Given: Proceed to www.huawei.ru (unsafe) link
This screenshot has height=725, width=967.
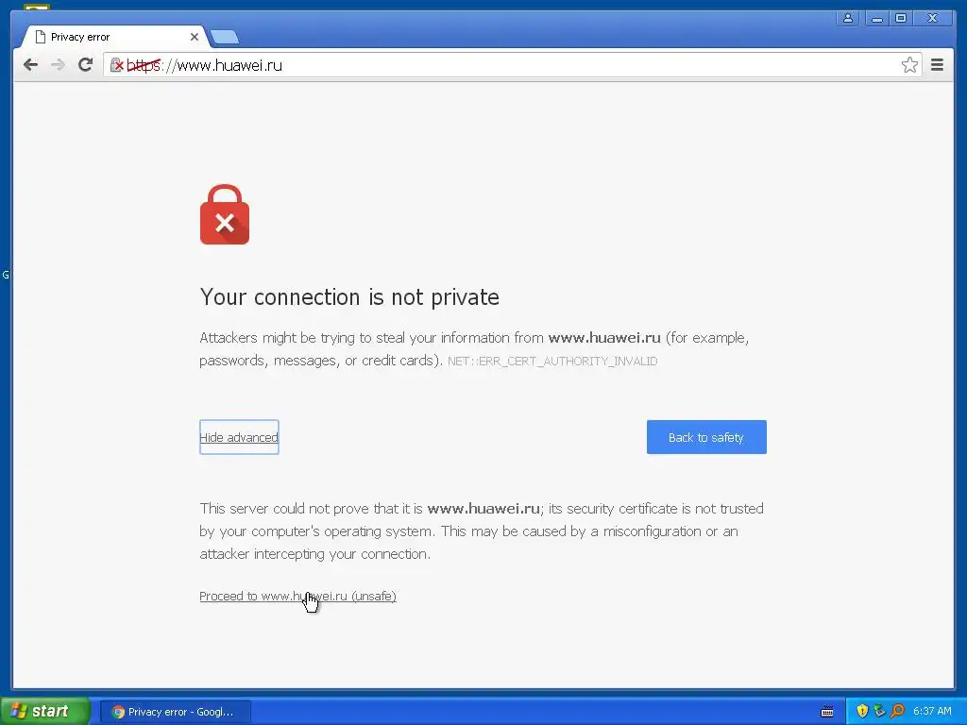Looking at the screenshot, I should tap(297, 597).
